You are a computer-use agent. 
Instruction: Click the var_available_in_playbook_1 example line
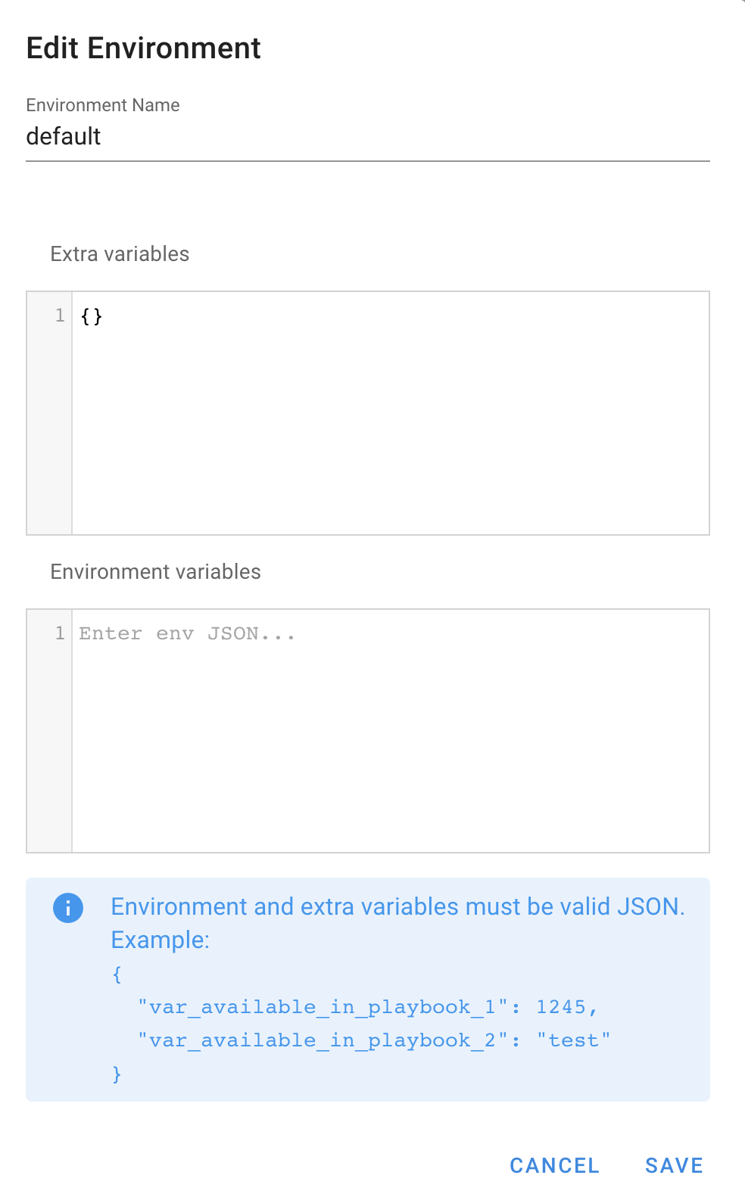[368, 1007]
